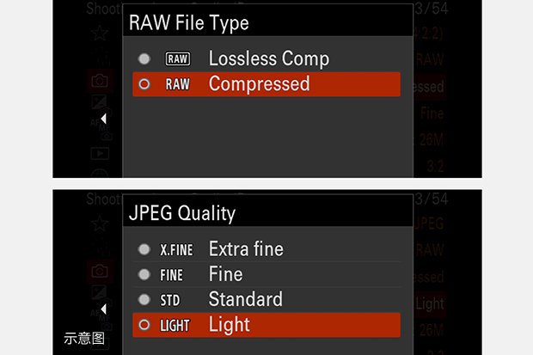
Task: Select the Extra fine radio button
Action: pyautogui.click(x=144, y=250)
